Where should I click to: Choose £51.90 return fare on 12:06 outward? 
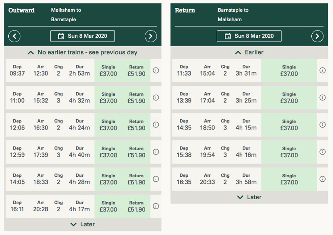(x=137, y=125)
